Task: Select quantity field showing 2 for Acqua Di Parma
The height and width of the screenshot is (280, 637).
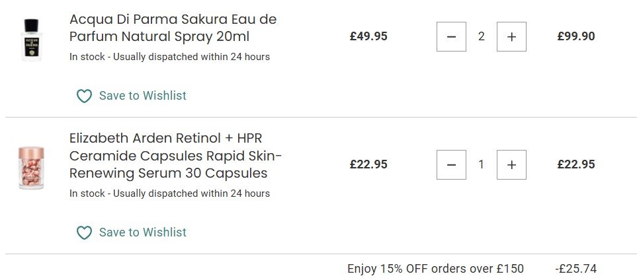Action: click(x=482, y=37)
